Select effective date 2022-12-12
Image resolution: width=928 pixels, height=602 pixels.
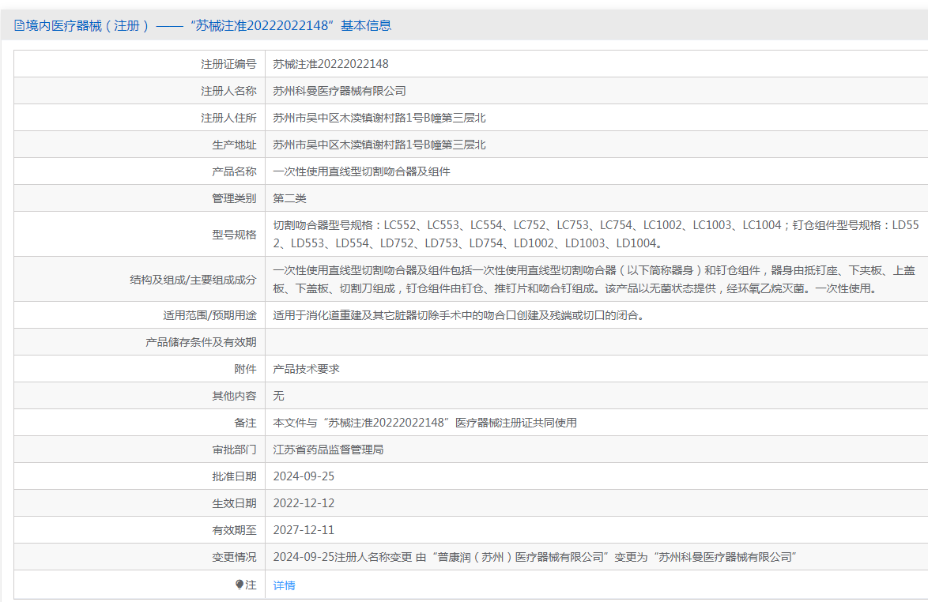click(x=304, y=503)
